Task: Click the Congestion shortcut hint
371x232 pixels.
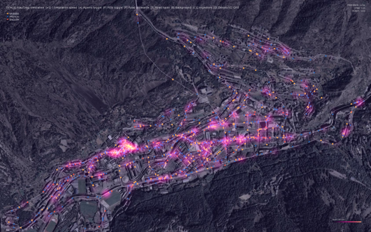Action: coord(202,7)
